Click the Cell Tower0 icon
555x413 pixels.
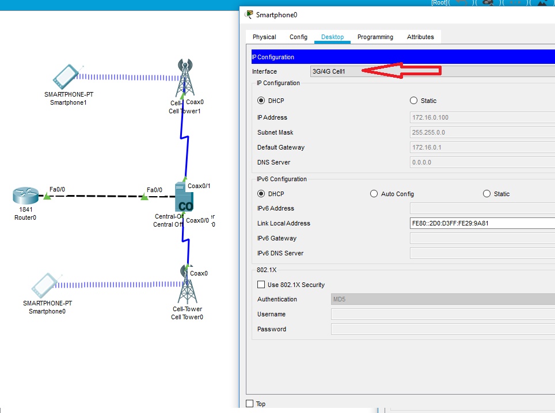[x=187, y=286]
